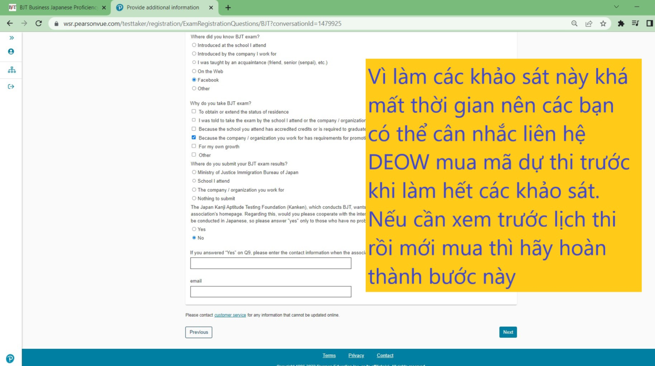Open the Privacy footer link
This screenshot has height=366, width=655.
coord(356,355)
